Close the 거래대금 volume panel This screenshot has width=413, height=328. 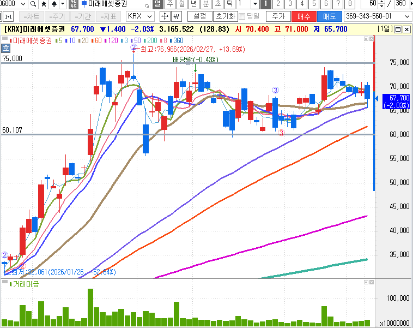(372, 282)
